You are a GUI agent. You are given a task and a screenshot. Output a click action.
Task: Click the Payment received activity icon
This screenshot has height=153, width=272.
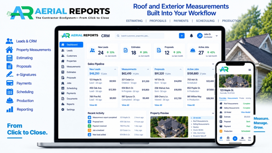[89, 126]
